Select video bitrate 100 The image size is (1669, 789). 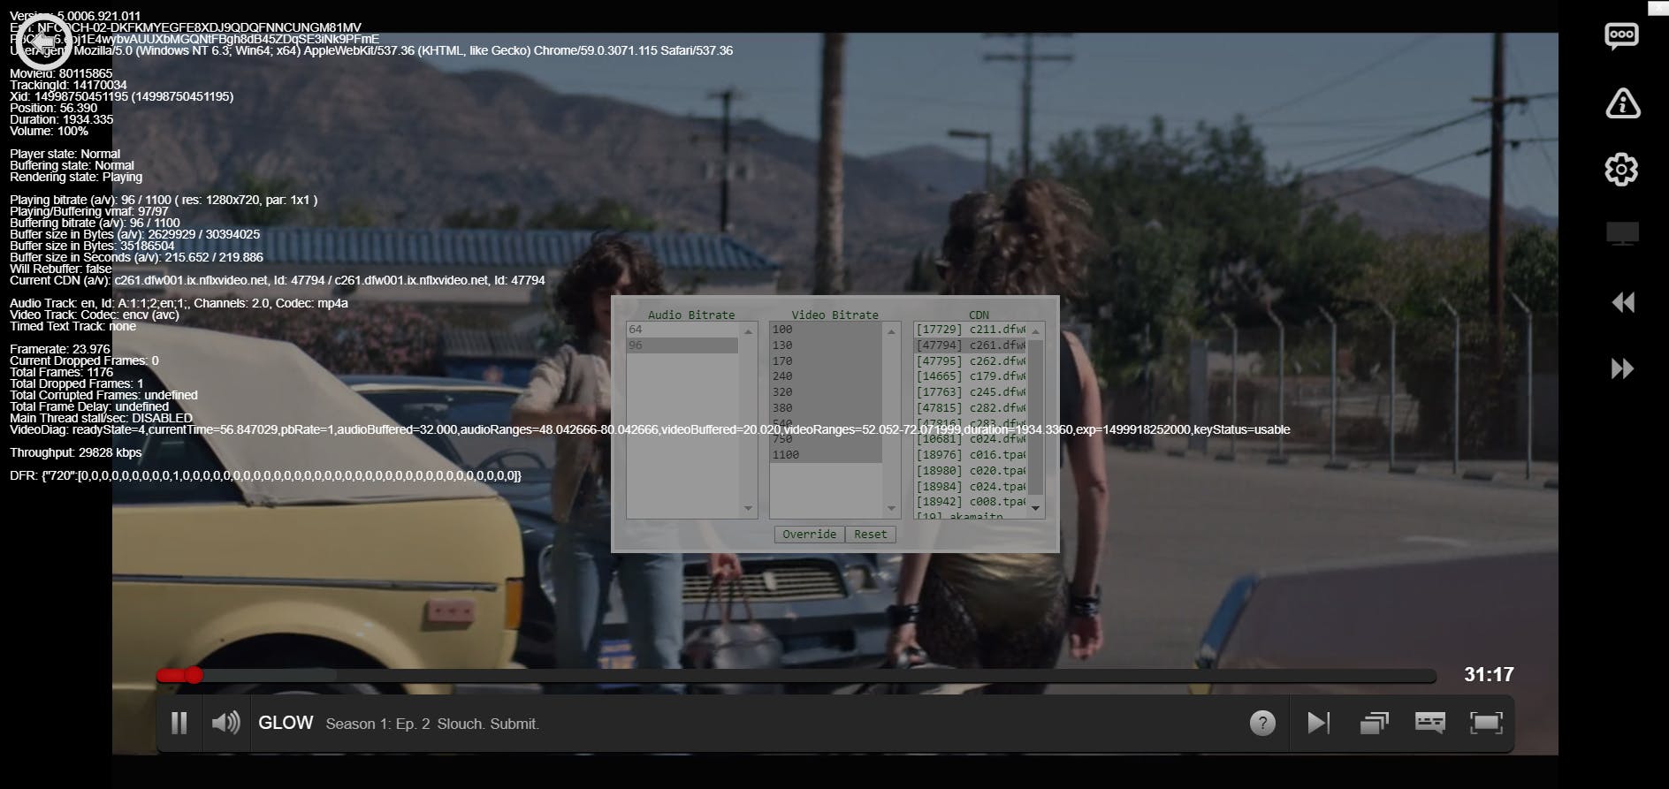pyautogui.click(x=826, y=330)
